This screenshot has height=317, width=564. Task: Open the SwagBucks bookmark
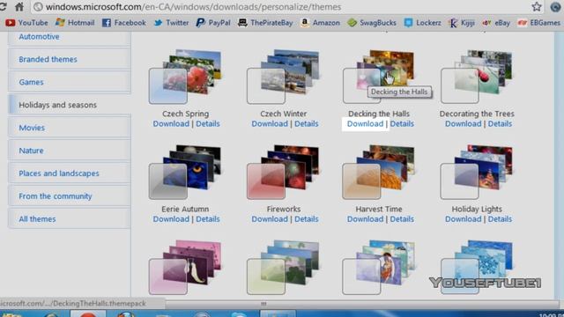[372, 23]
